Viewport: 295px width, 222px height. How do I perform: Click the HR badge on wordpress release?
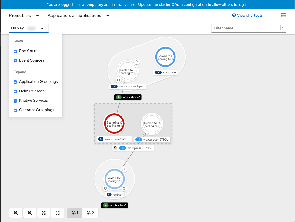click(123, 148)
